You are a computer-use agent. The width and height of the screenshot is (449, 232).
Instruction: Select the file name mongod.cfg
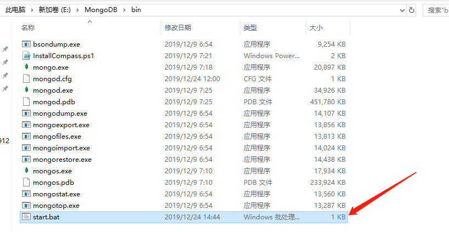(x=52, y=79)
